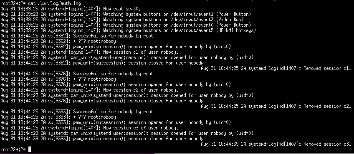Image resolution: width=354 pixels, height=154 pixels.
Task: Click the 'New session c2 of user nobody' line
Action: (x=89, y=90)
